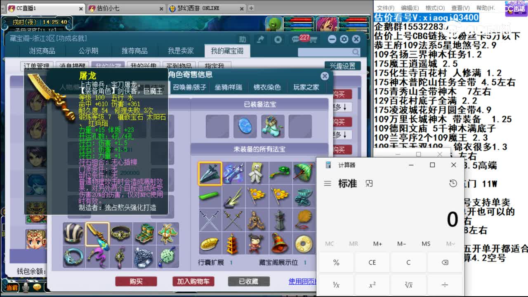Image resolution: width=528 pixels, height=297 pixels.
Task: Inspect the green jade pendant equipment
Action: (x=168, y=257)
